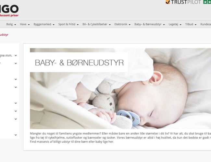Viewport: 211px width, 162px height.
Task: Open the Byggemarked dropdown
Action: tap(44, 24)
